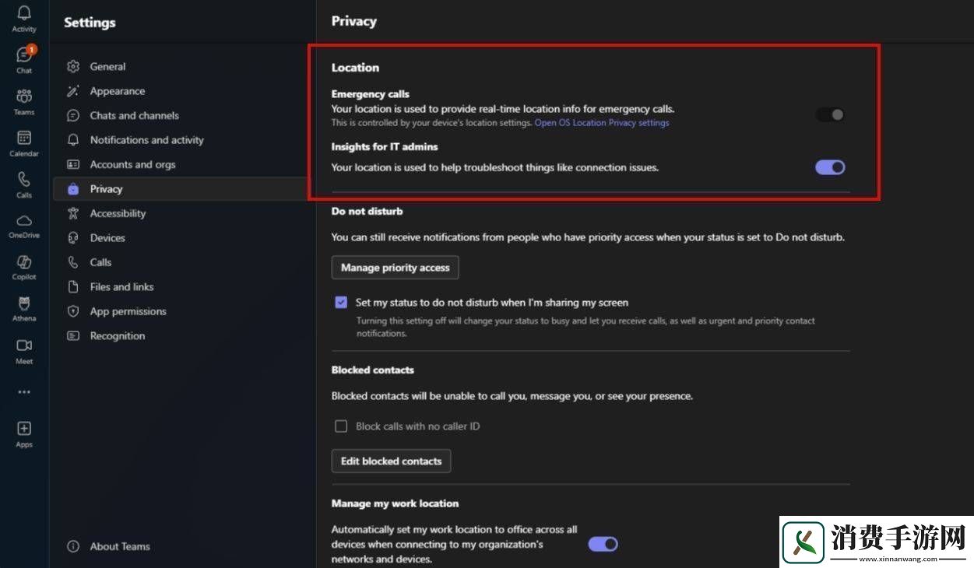Screen dimensions: 974x568
Task: Go to the Teams icon
Action: tap(24, 97)
